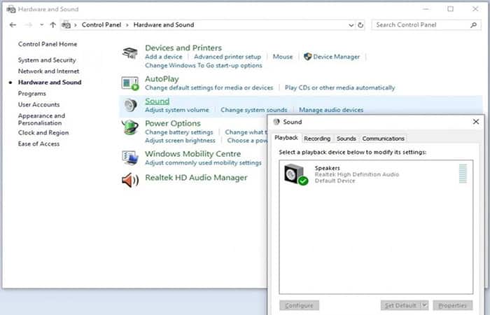Click the AutoPlay category icon
The height and width of the screenshot is (315, 490).
pyautogui.click(x=130, y=83)
